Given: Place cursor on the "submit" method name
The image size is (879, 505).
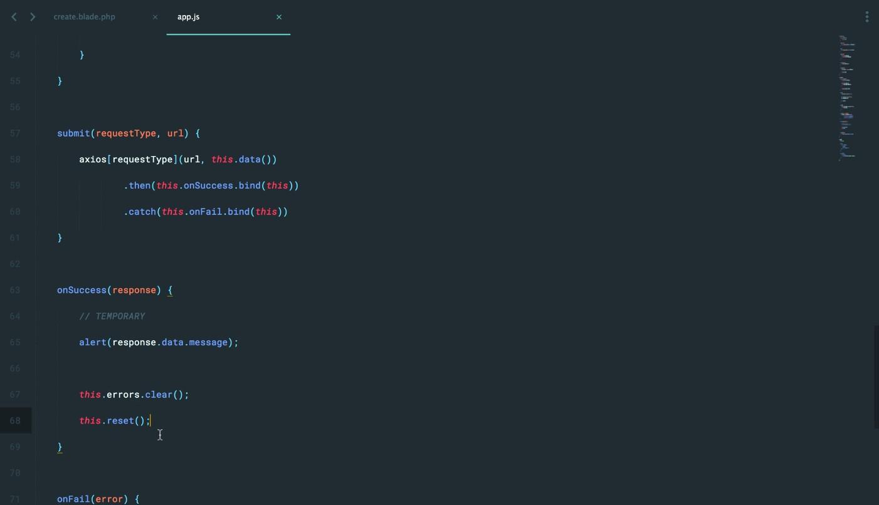Looking at the screenshot, I should pos(73,133).
